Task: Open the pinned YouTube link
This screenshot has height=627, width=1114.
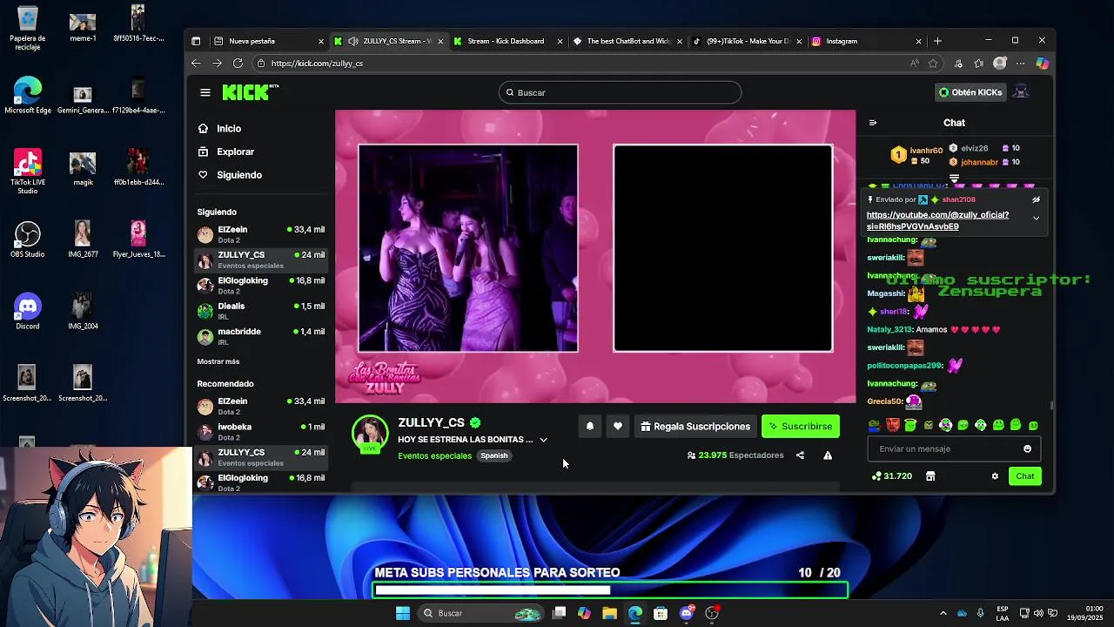Action: pyautogui.click(x=937, y=220)
